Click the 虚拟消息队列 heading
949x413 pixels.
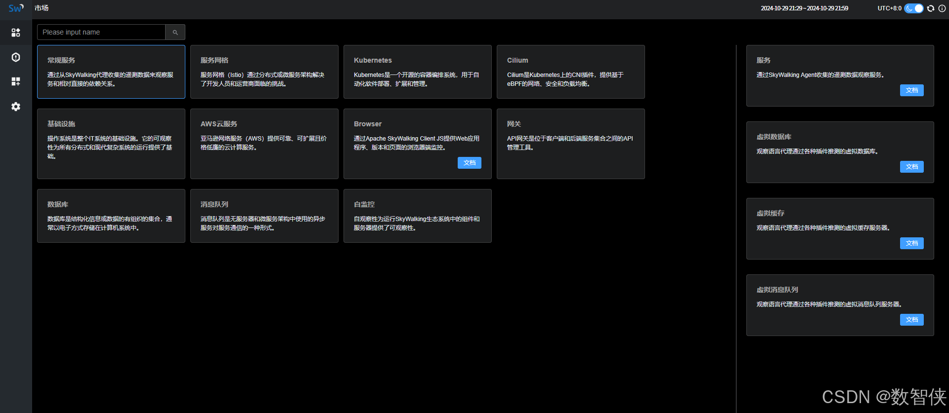(777, 290)
